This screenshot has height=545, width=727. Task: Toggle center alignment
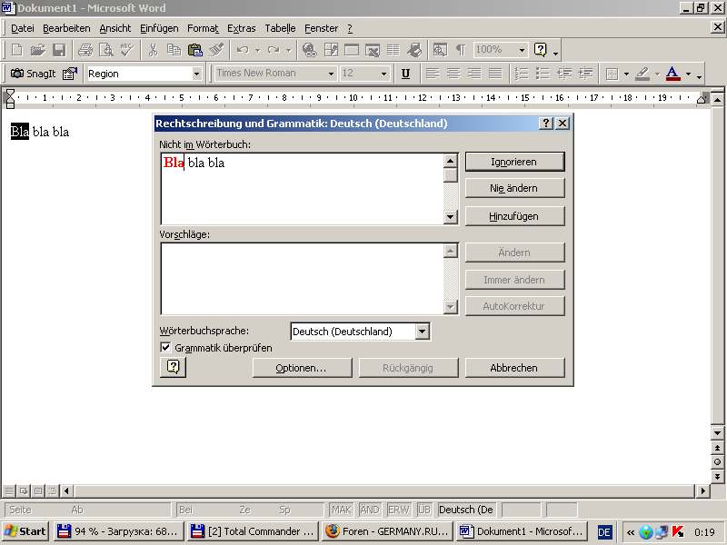(x=453, y=74)
